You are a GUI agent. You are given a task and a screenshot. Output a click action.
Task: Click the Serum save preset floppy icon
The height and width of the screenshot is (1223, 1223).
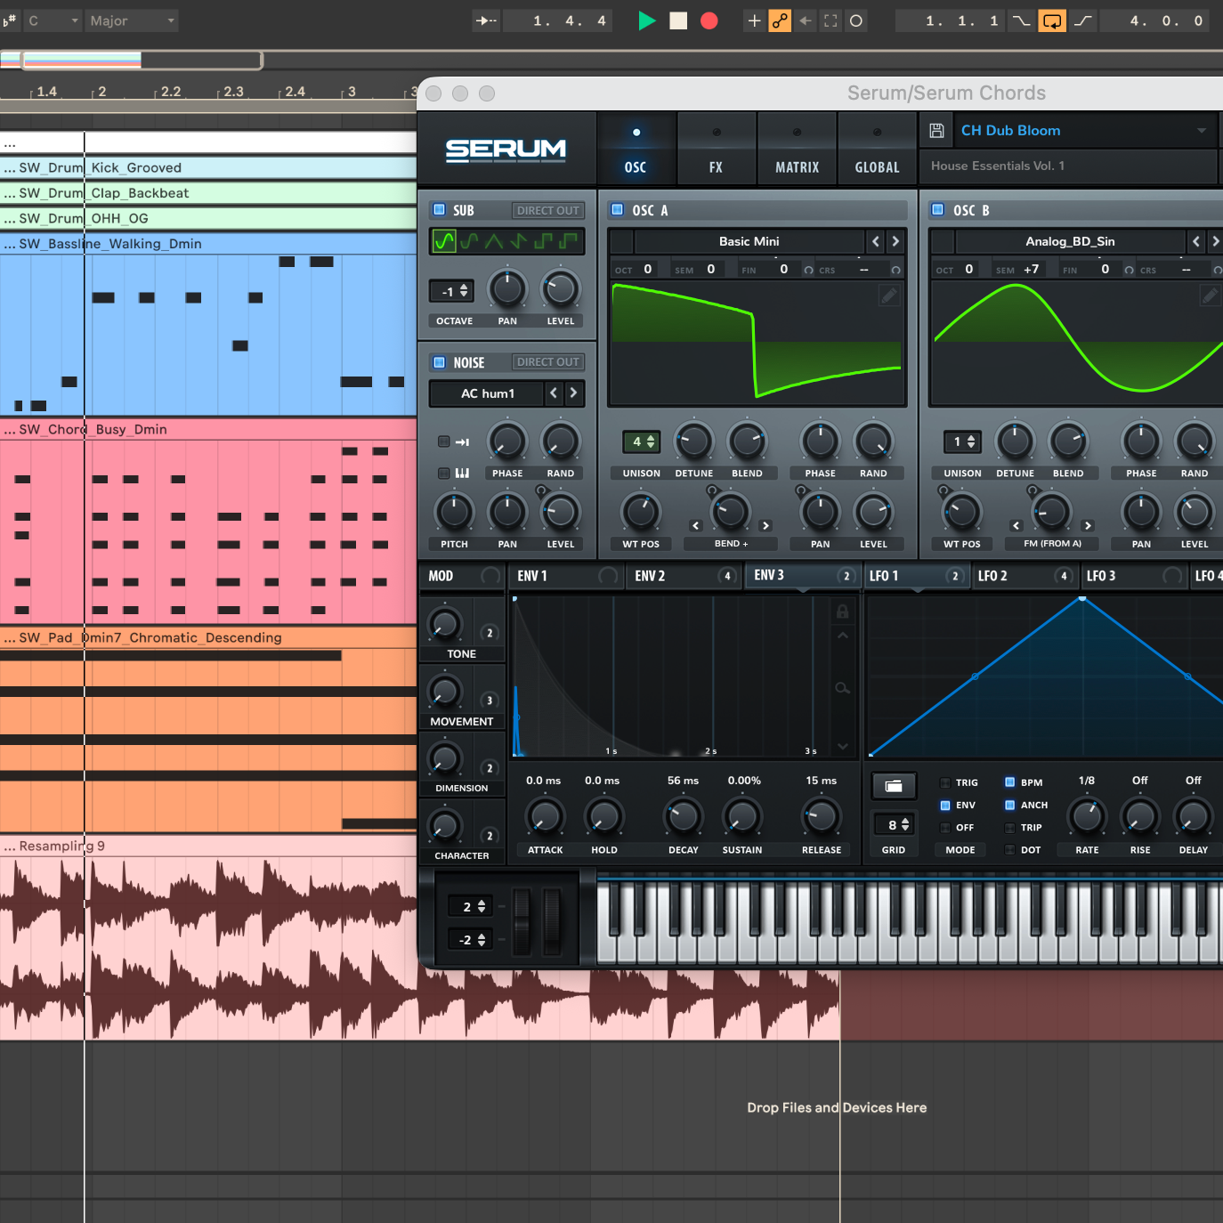pyautogui.click(x=936, y=131)
